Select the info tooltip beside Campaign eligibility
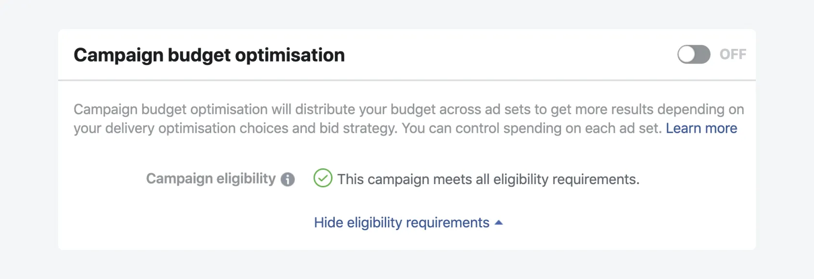Screen dimensions: 814x279 click(x=287, y=179)
